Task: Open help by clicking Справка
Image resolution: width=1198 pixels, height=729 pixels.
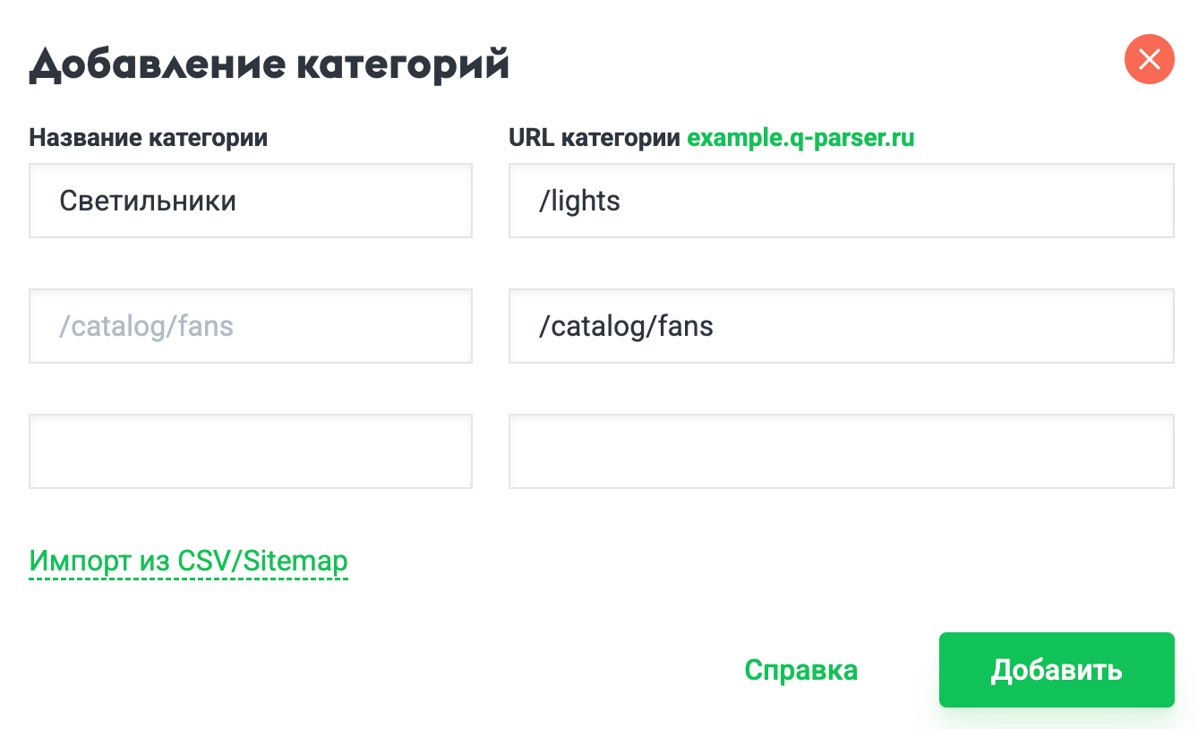Action: click(x=801, y=669)
